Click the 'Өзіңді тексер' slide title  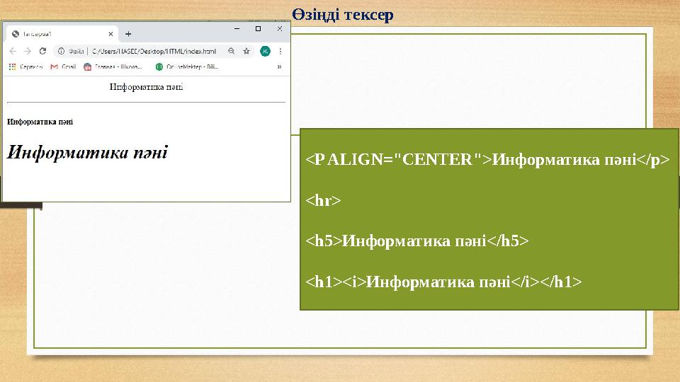point(343,14)
